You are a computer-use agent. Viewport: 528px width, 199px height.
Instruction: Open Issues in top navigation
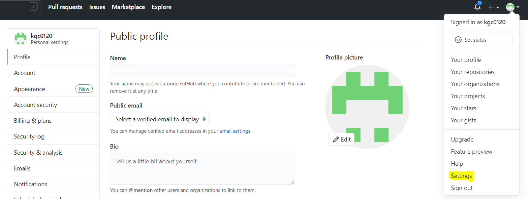pyautogui.click(x=97, y=7)
